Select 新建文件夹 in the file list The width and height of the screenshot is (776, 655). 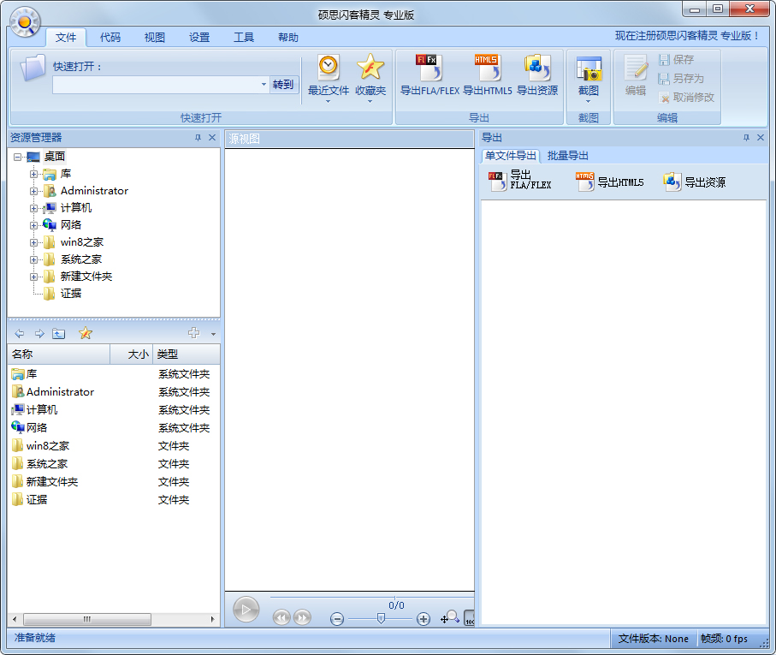pyautogui.click(x=52, y=482)
